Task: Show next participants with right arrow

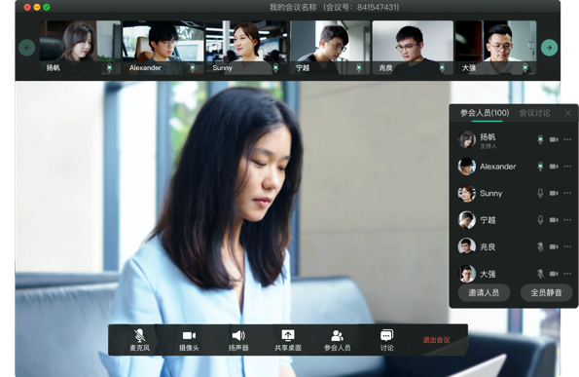Action: tap(549, 48)
